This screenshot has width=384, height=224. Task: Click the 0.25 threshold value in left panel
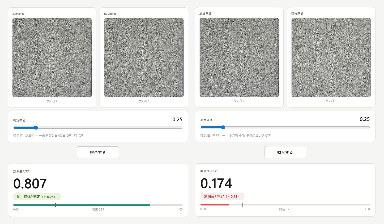[177, 120]
